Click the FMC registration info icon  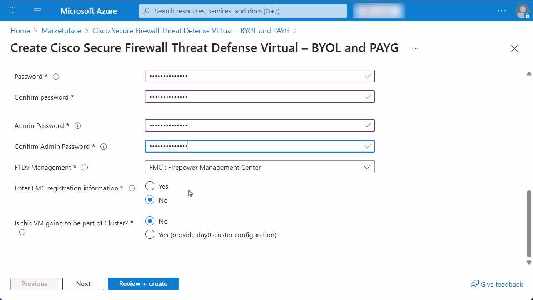click(132, 188)
